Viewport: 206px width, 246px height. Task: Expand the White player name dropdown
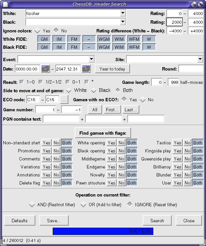coord(123,13)
